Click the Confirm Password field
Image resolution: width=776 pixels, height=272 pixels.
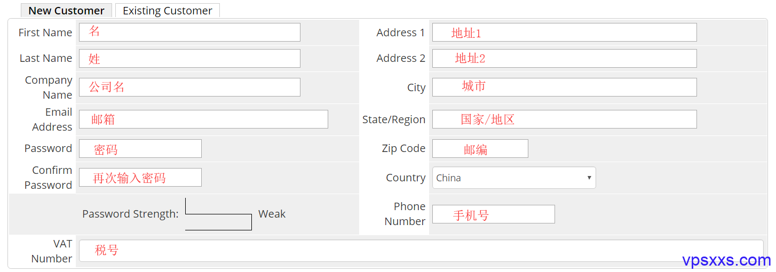tap(140, 177)
